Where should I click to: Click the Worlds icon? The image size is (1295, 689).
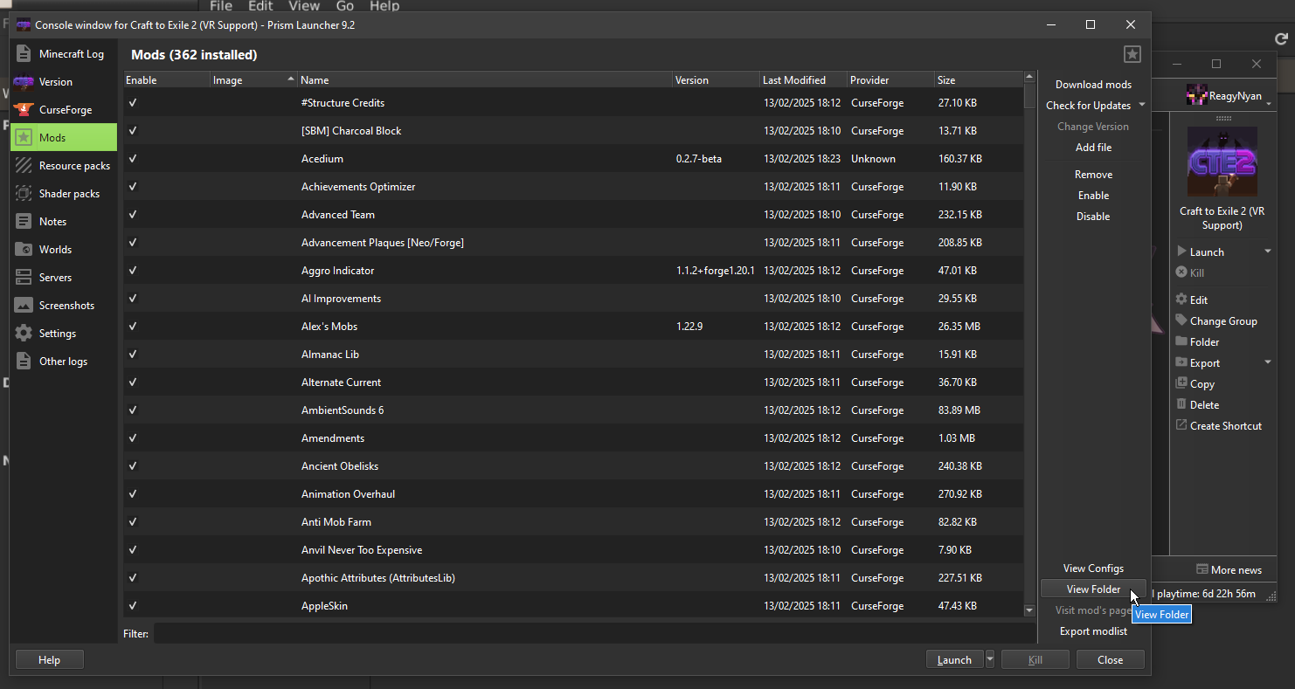tap(24, 250)
